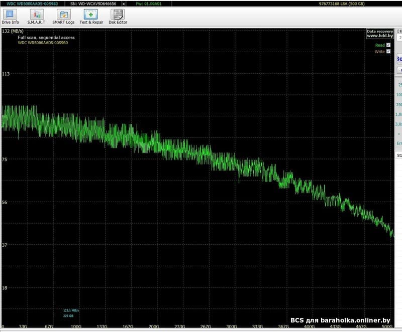
Task: Toggle the Write graph checkbox
Action: click(x=388, y=52)
